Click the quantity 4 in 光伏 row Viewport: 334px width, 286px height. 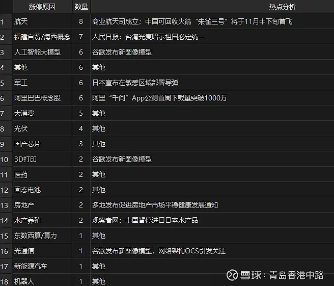pos(81,128)
